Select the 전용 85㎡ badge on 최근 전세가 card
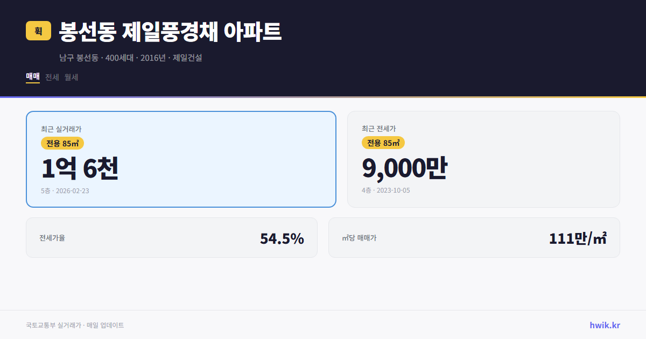Screen dimensions: 646x339 (383, 143)
